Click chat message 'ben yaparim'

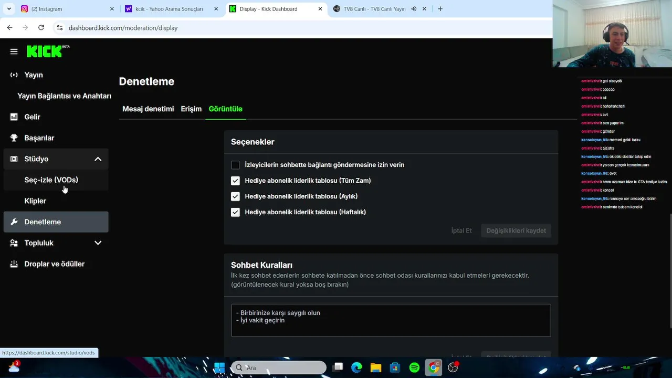point(602,123)
